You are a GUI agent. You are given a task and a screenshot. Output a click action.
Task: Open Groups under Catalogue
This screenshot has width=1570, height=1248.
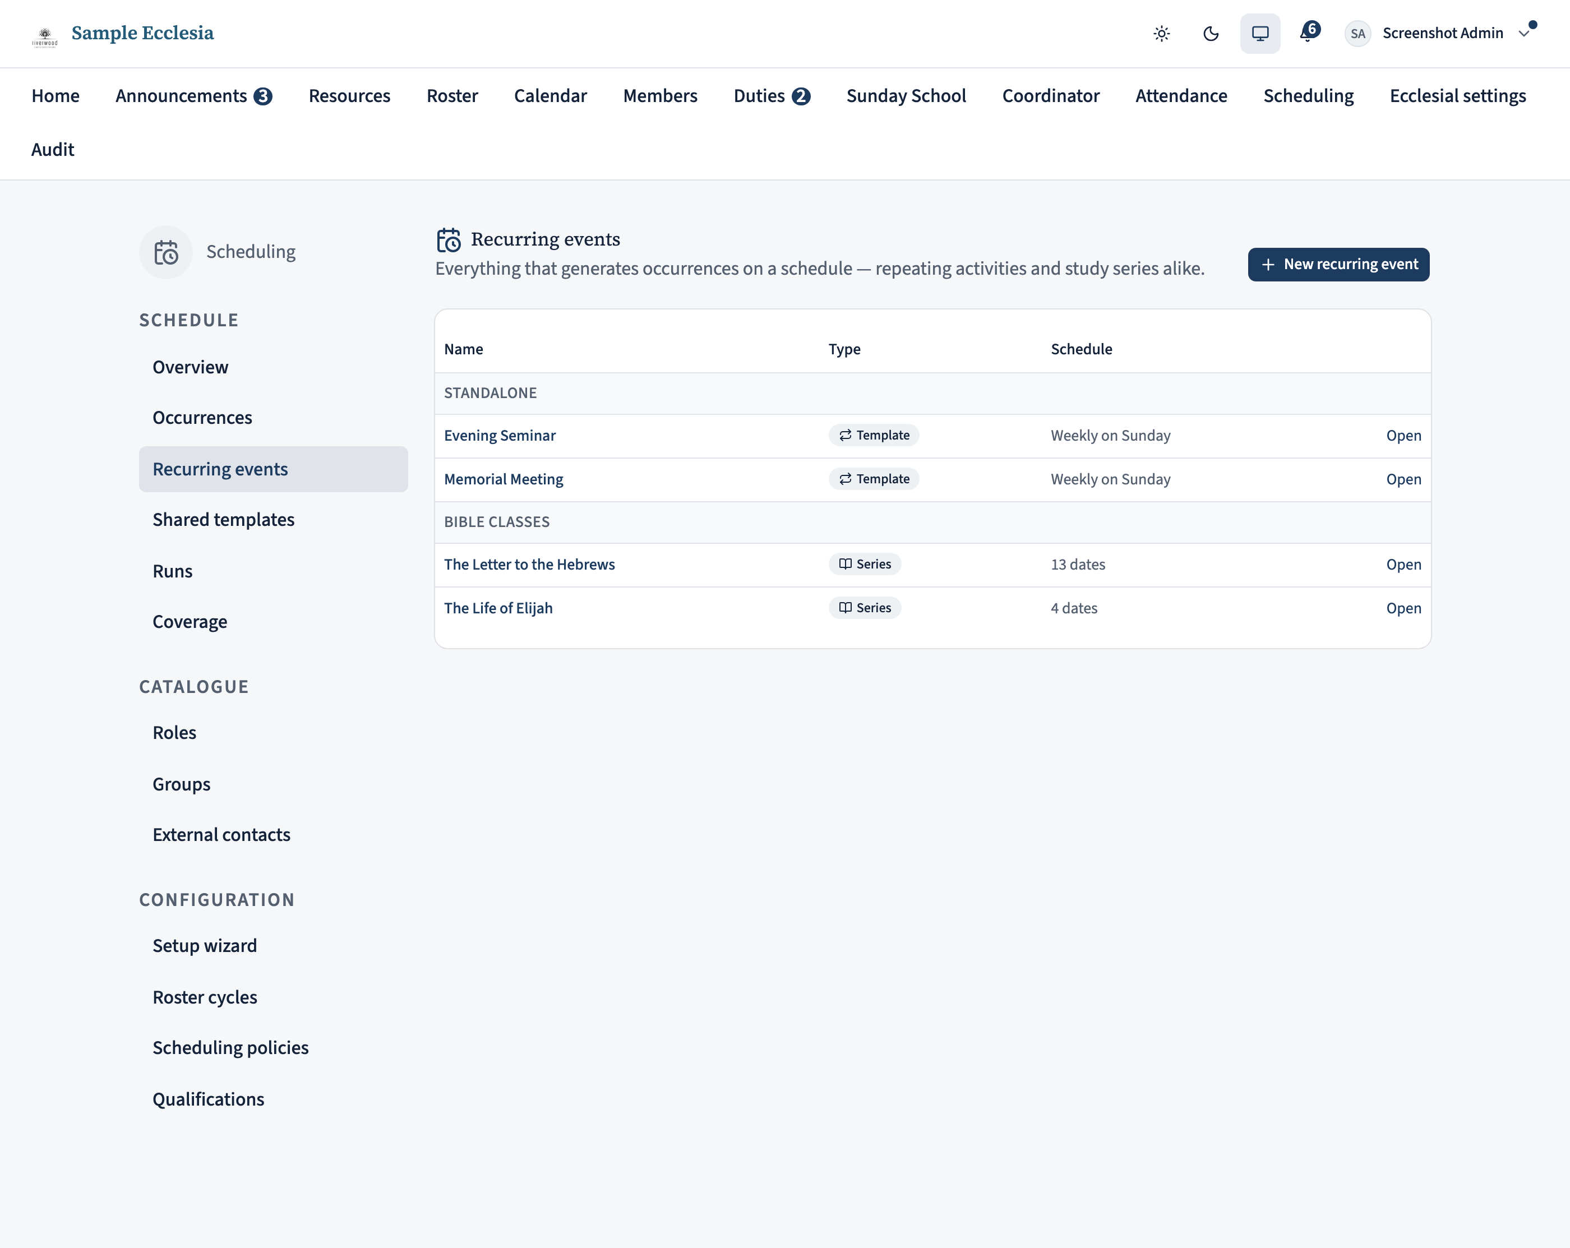click(x=273, y=785)
